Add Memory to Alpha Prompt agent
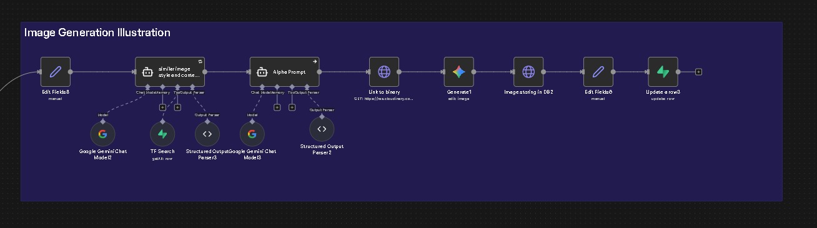The width and height of the screenshot is (817, 228). pyautogui.click(x=277, y=107)
